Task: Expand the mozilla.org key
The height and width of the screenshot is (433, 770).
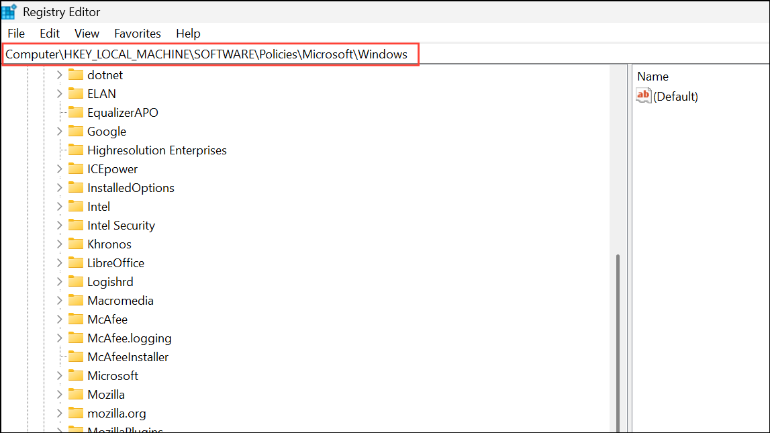Action: coord(60,414)
